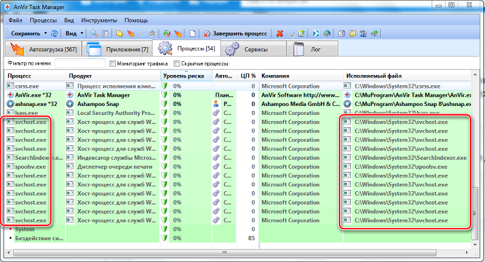Click the horizontal scrollbar right arrow
This screenshot has height=262, width=485.
[467, 252]
